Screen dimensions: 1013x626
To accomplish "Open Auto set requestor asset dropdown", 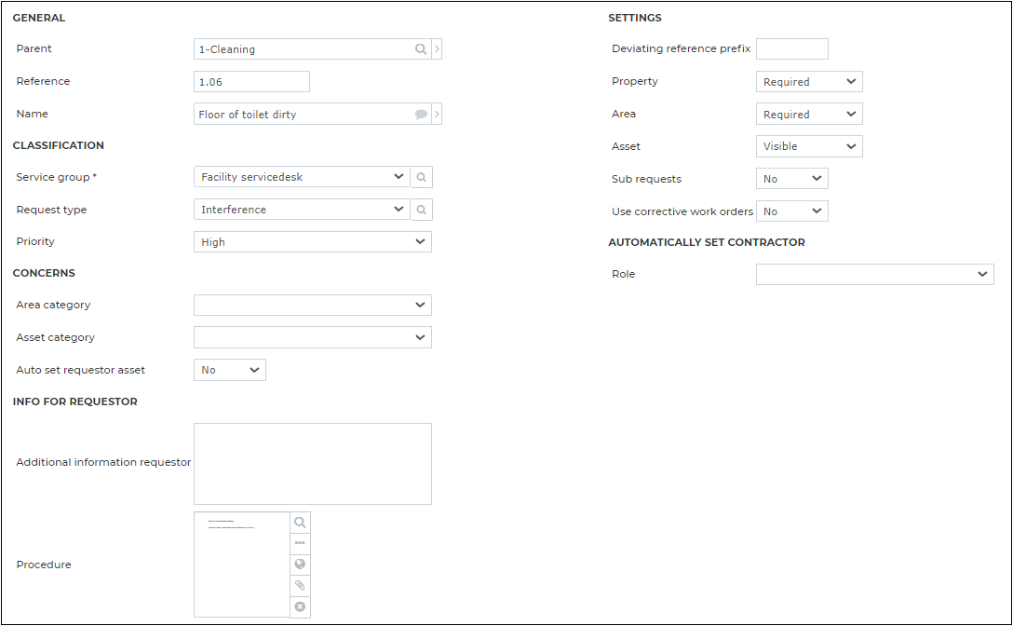I will point(230,370).
